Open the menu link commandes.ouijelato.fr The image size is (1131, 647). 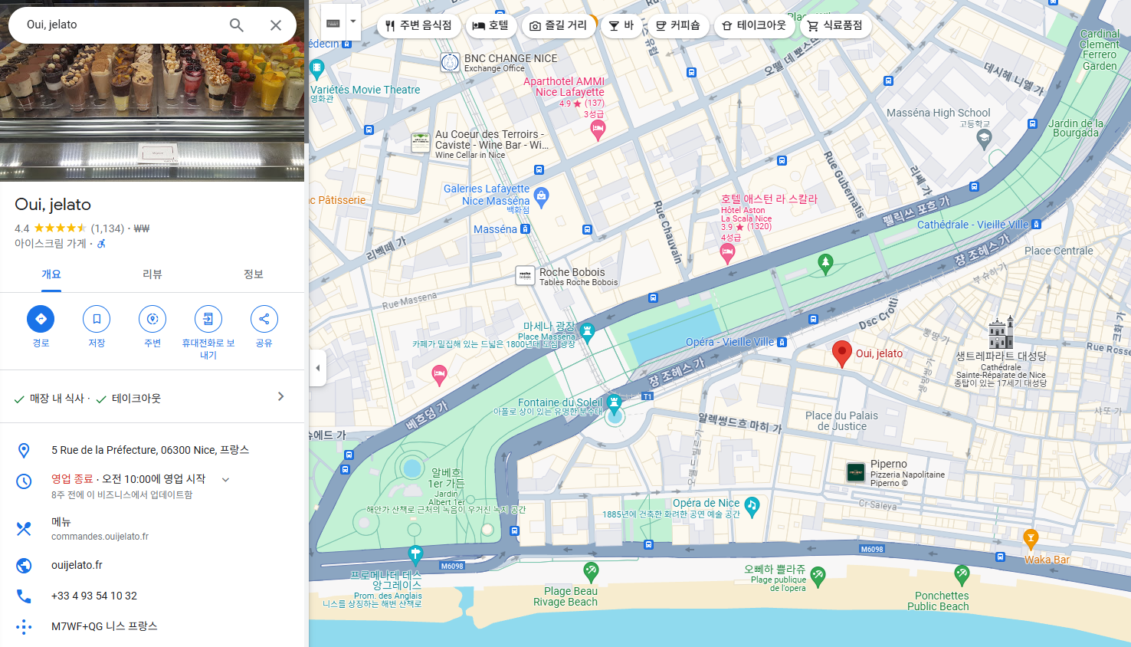click(100, 537)
